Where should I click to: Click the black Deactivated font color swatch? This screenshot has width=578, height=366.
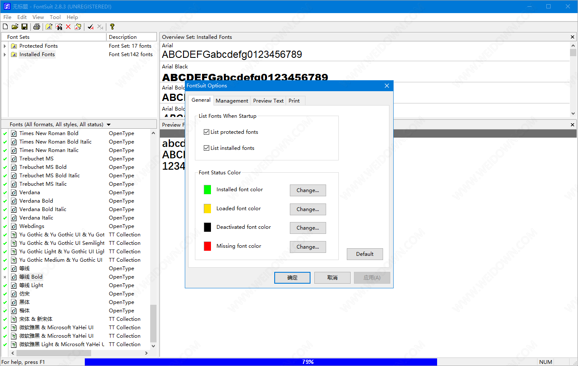(208, 227)
